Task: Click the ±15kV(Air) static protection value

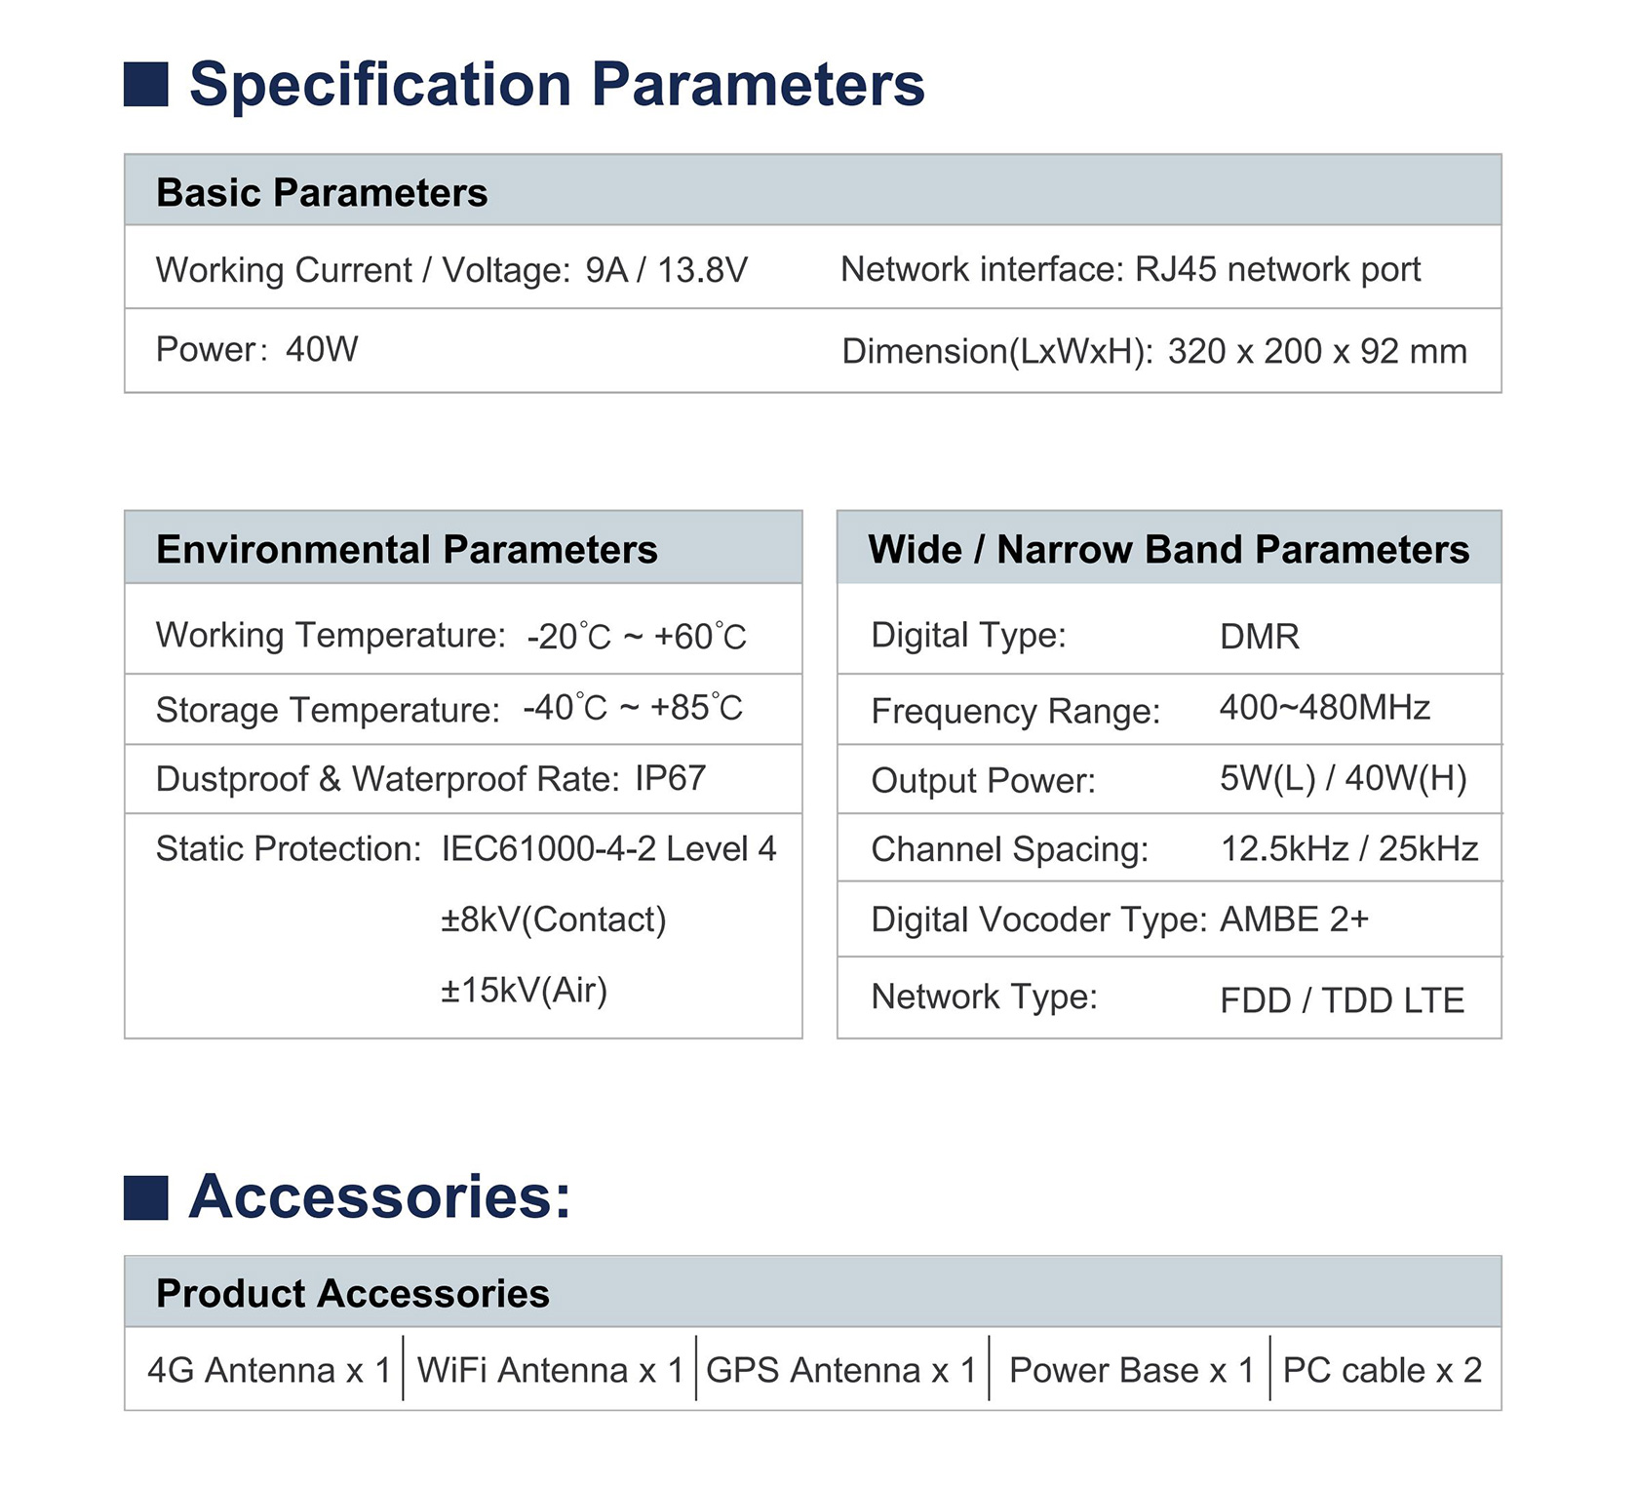Action: pos(524,991)
